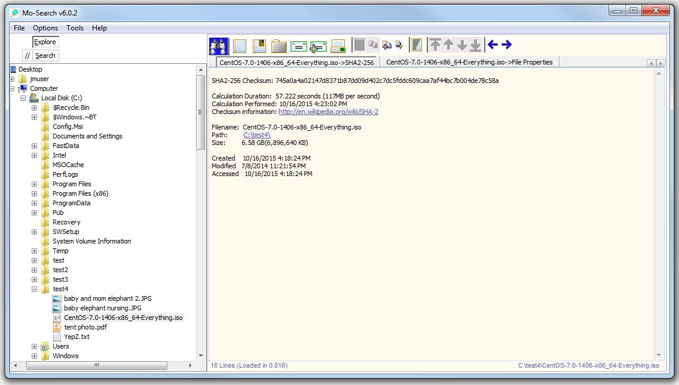This screenshot has width=679, height=385.
Task: Click the envelope with plus sign icon
Action: pyautogui.click(x=318, y=47)
